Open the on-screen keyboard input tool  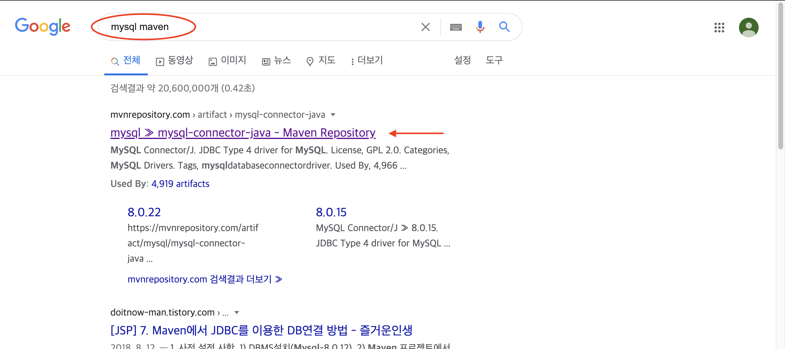(456, 27)
